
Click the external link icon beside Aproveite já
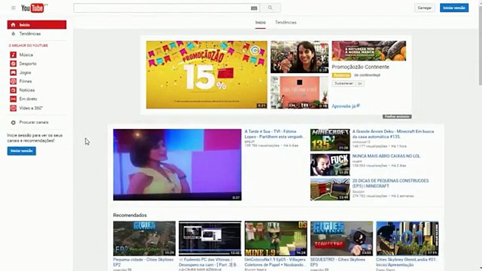coord(358,106)
